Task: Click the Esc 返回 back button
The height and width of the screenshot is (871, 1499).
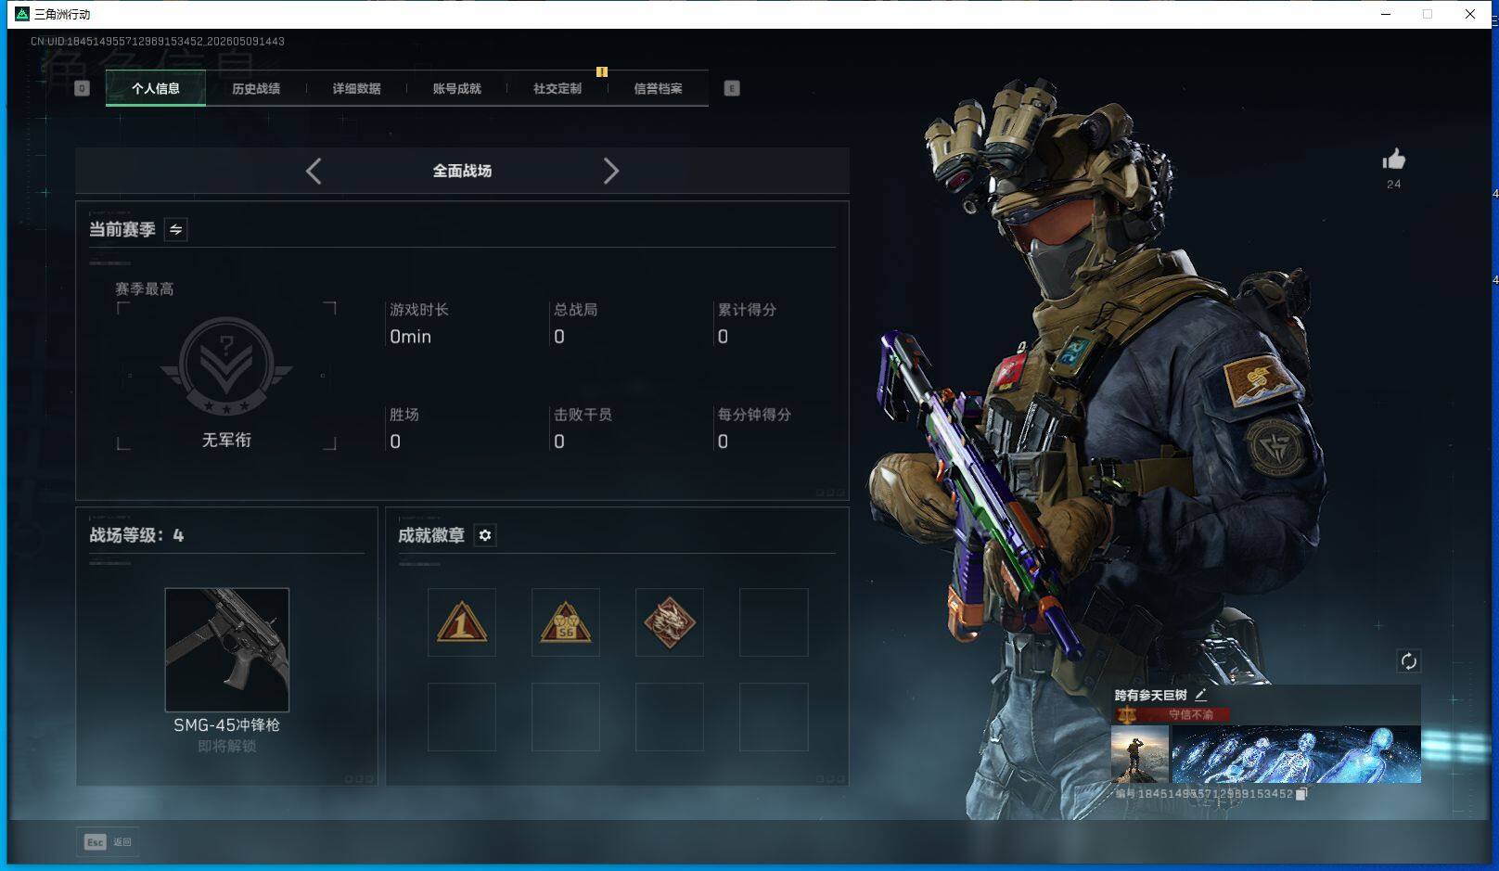Action: point(108,841)
